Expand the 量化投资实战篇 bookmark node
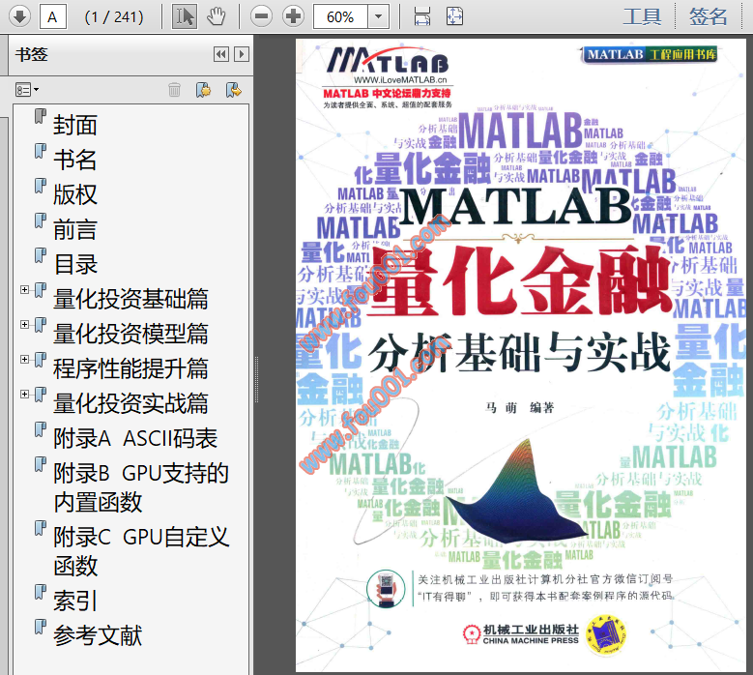 (24, 395)
